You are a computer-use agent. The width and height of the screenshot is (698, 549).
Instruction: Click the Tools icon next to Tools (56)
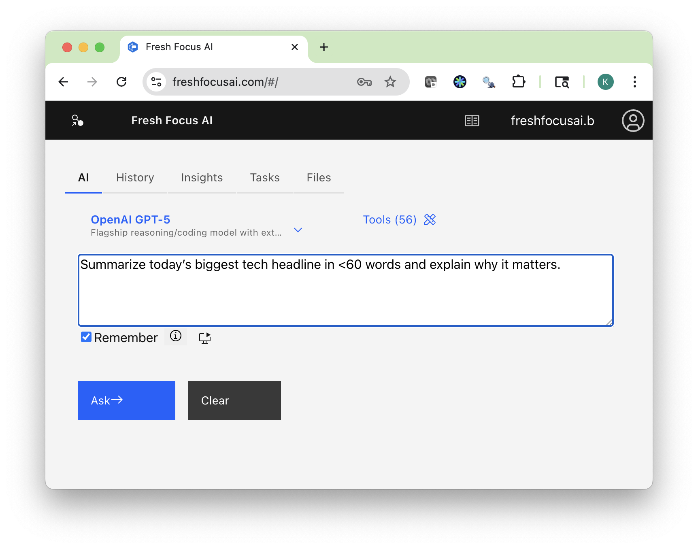(x=430, y=219)
